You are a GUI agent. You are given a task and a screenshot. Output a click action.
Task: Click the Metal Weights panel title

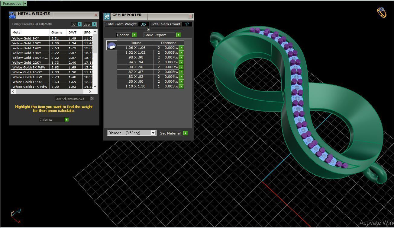coord(34,14)
